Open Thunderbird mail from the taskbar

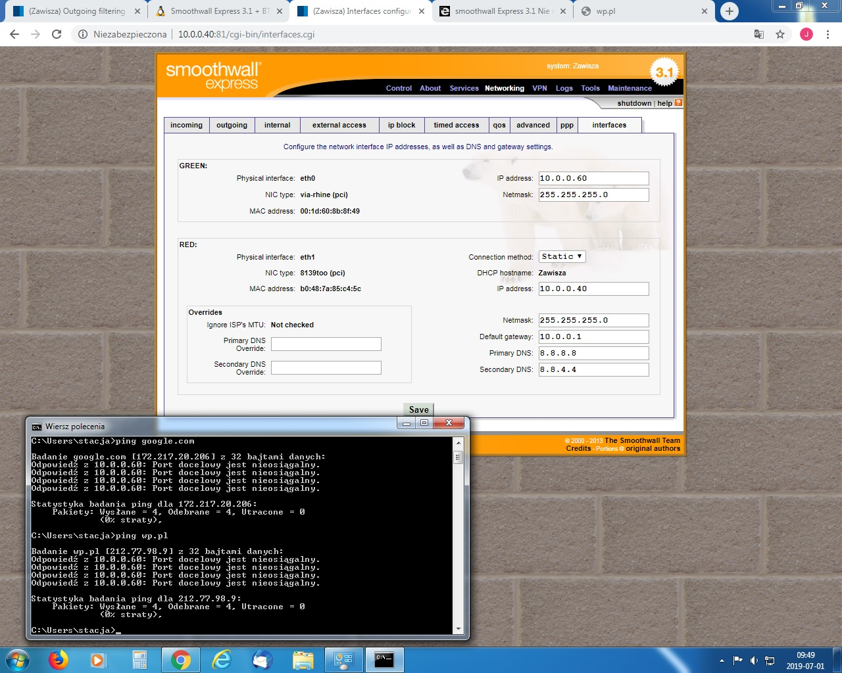pos(262,661)
